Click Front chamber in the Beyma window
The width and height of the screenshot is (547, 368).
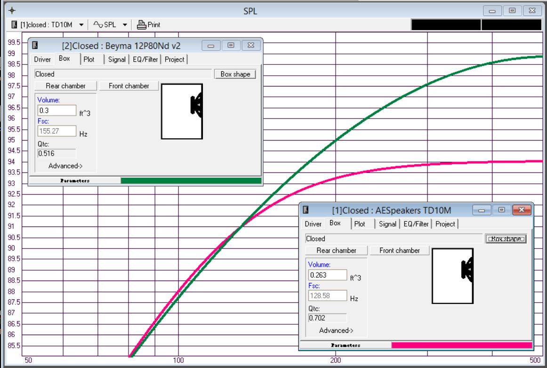[129, 86]
